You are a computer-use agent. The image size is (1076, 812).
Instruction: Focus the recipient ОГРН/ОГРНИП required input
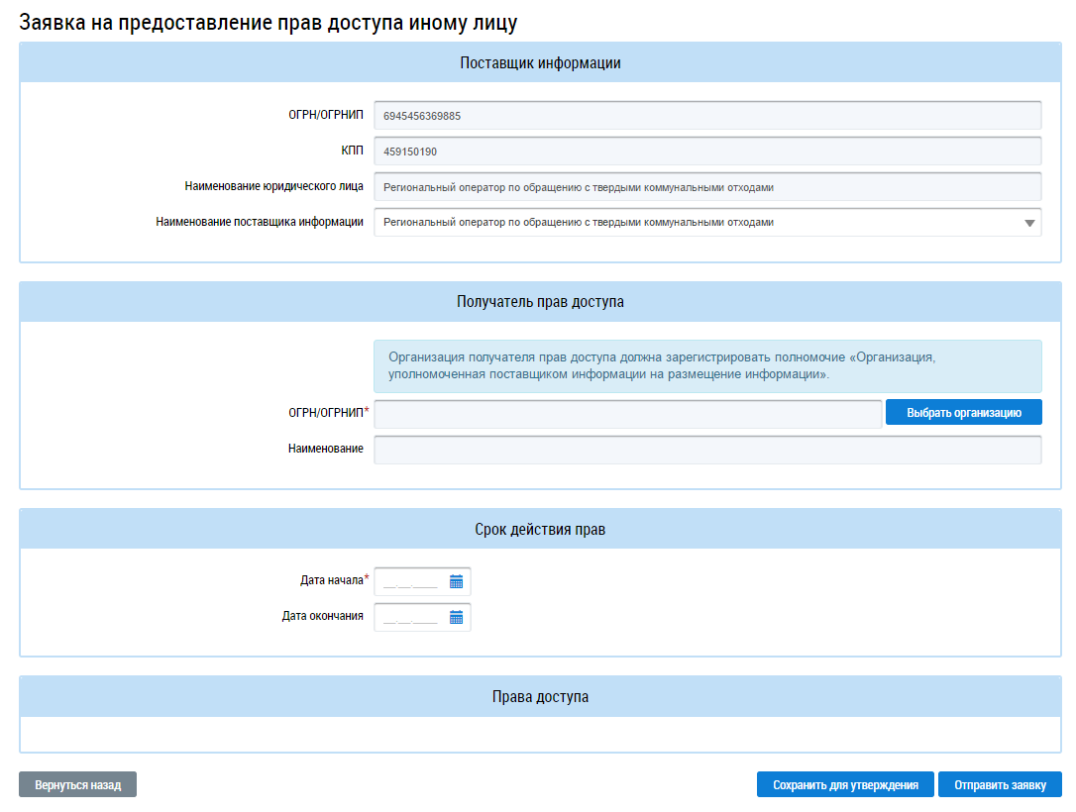626,413
